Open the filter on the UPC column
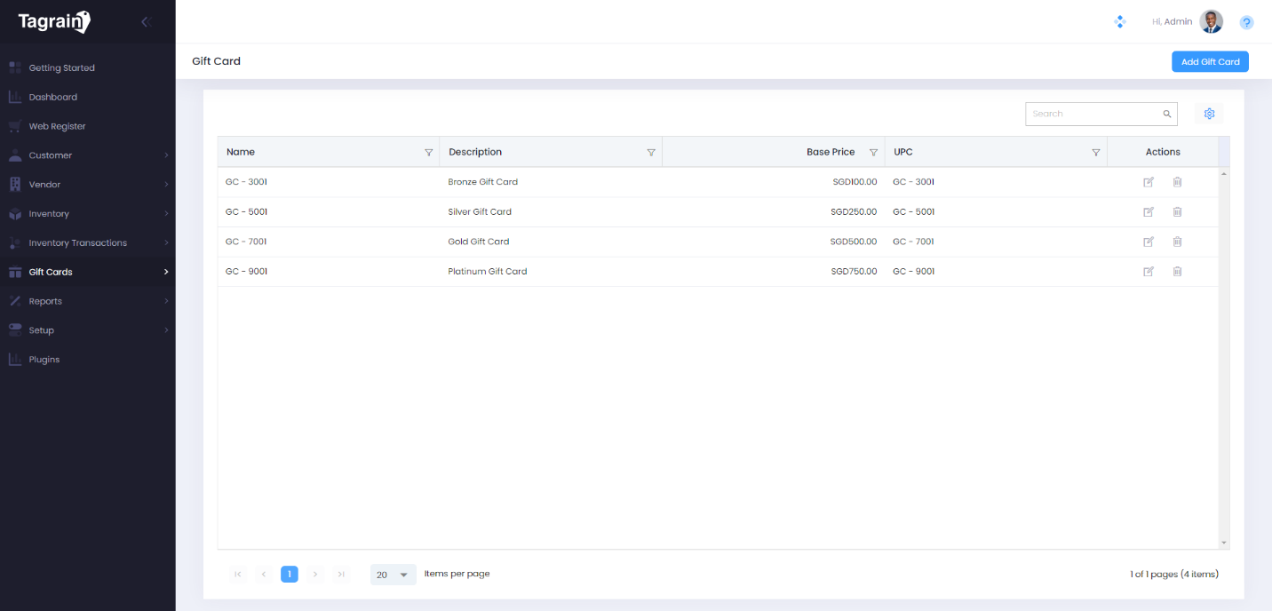 pos(1096,151)
